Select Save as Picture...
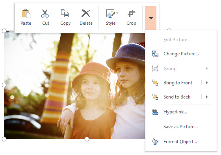 181,127
